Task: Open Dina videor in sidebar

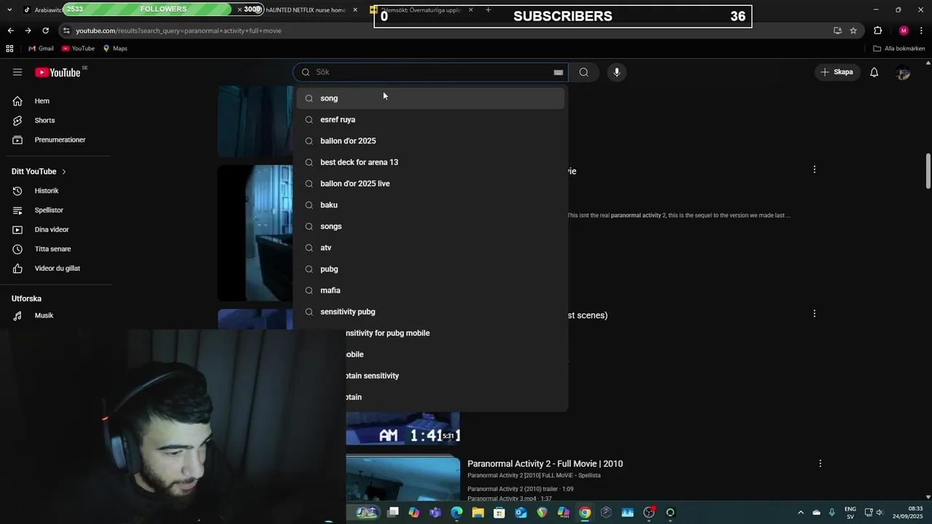Action: (x=58, y=230)
